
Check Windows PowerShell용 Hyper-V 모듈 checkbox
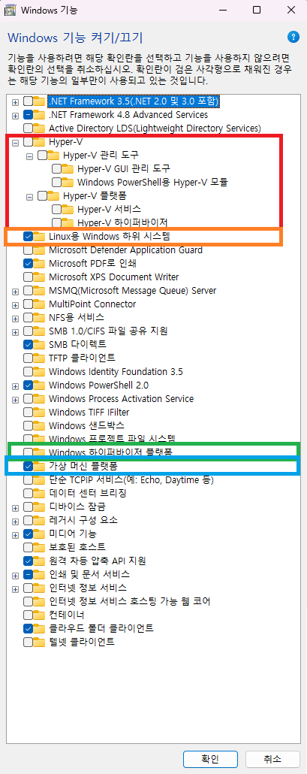pyautogui.click(x=56, y=182)
